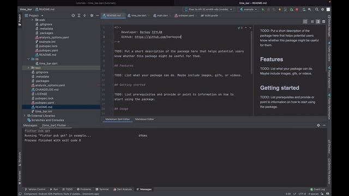Open Version Control tool window

pyautogui.click(x=35, y=189)
